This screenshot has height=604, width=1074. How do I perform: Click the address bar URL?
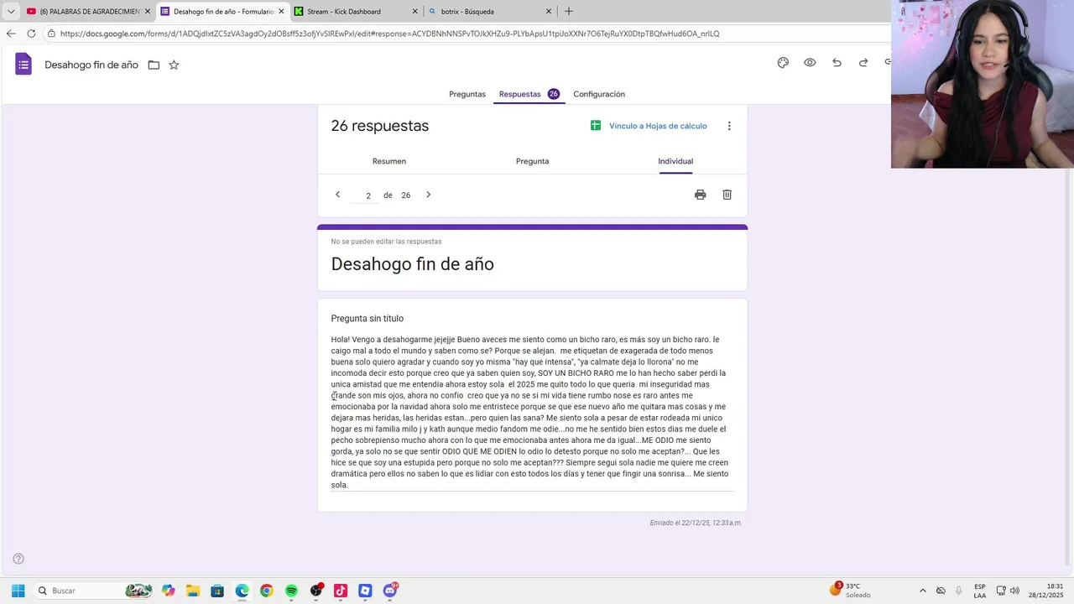(389, 34)
